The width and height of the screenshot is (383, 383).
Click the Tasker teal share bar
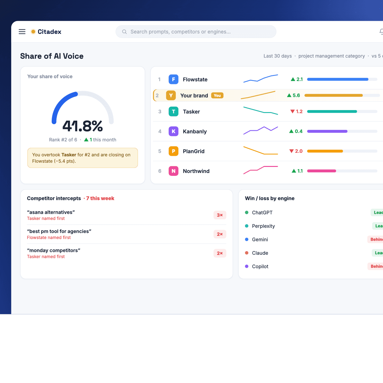pyautogui.click(x=332, y=111)
